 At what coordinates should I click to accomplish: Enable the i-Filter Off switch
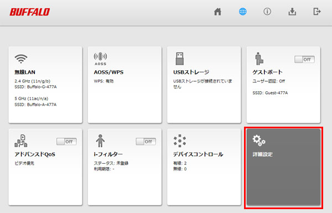146,142
